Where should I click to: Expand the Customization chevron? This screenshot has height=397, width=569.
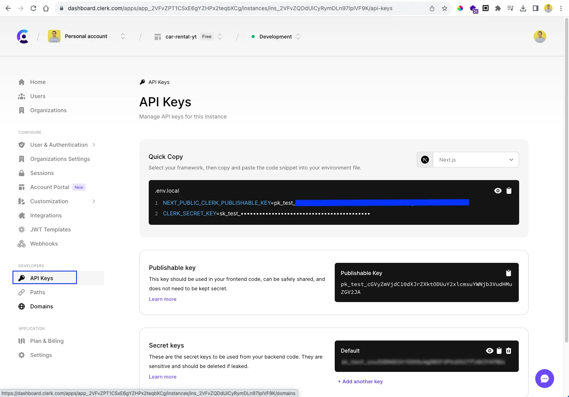[94, 201]
